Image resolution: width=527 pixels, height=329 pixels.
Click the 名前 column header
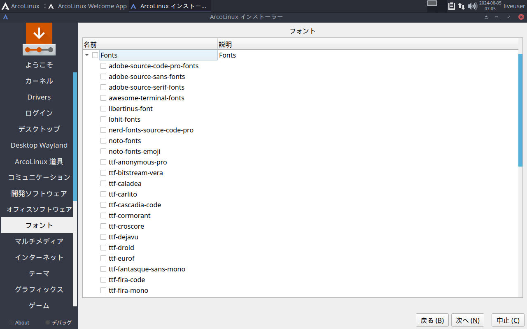(x=150, y=44)
